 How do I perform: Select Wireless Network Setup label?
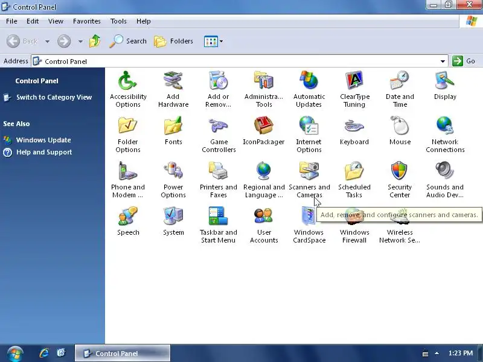pyautogui.click(x=400, y=236)
